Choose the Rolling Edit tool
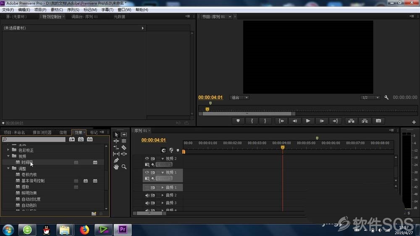 124,141
